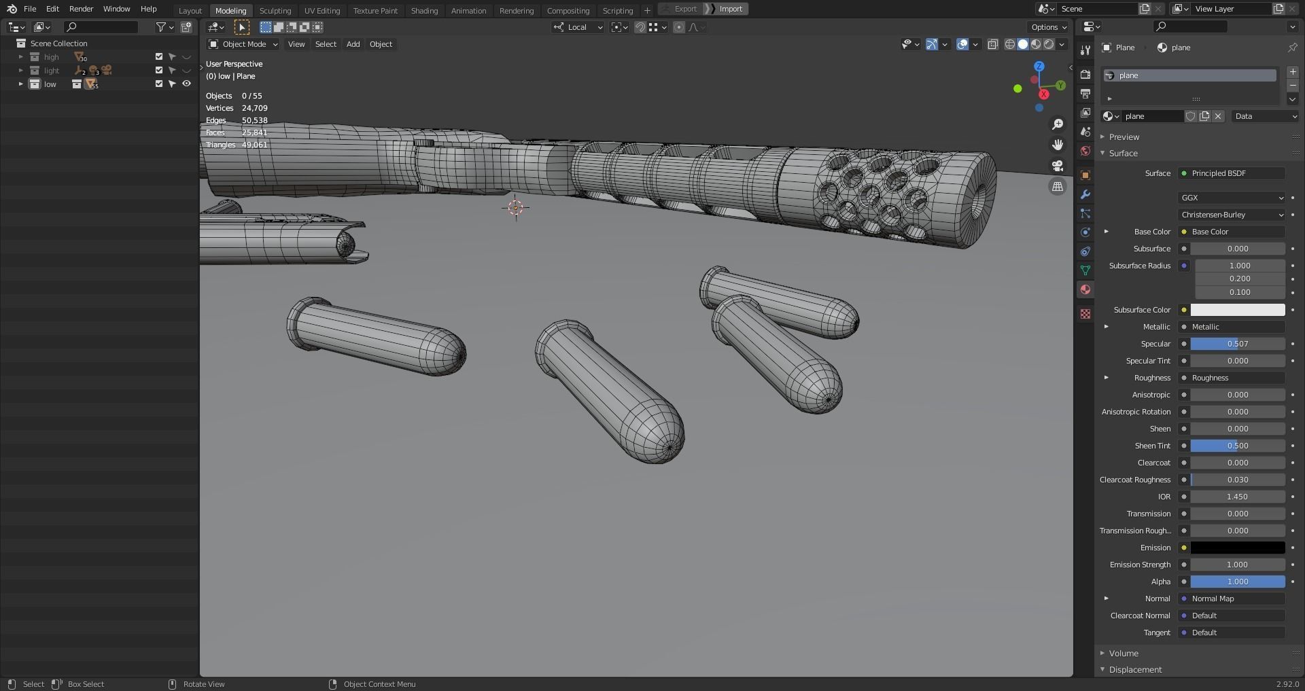This screenshot has width=1305, height=691.
Task: Open the Output properties tab
Action: [1085, 93]
